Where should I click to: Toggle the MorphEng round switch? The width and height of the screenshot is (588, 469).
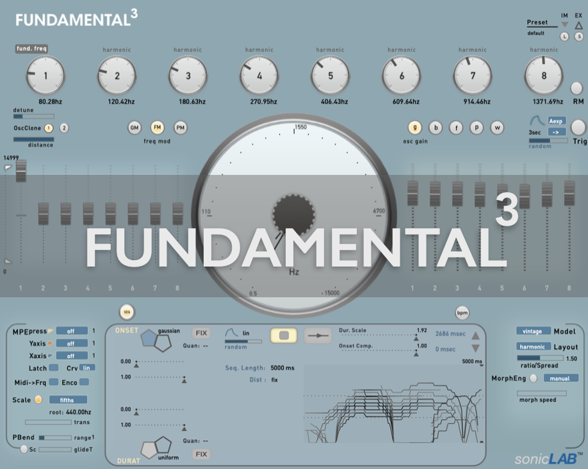point(534,378)
